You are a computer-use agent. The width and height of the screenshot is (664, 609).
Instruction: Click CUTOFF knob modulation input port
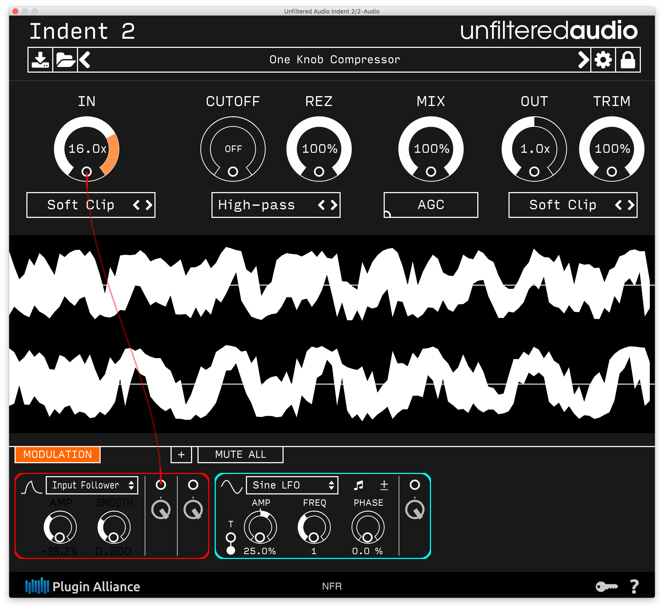tap(233, 171)
